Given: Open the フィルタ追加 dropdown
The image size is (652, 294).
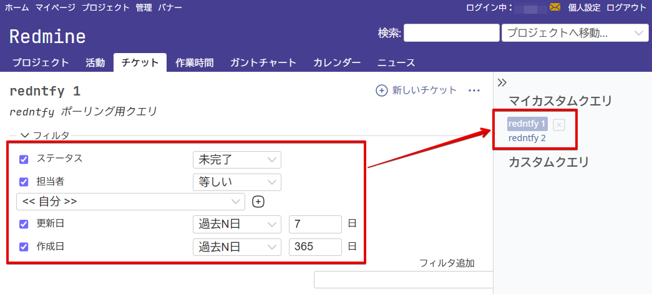Looking at the screenshot, I should (403, 280).
